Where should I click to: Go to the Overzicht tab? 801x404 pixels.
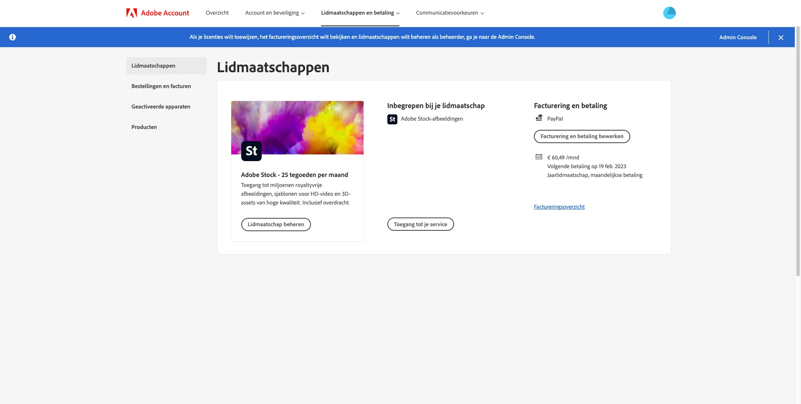pyautogui.click(x=217, y=13)
